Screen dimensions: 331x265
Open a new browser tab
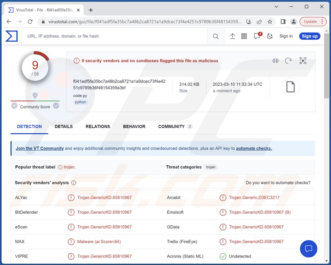pyautogui.click(x=91, y=10)
